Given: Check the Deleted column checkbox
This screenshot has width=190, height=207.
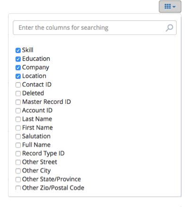Looking at the screenshot, I should 18,94.
